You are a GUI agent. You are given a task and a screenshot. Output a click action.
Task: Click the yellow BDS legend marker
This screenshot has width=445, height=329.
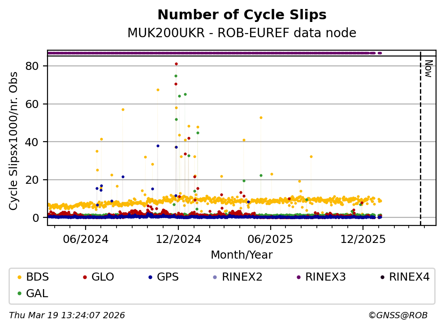[19, 277]
